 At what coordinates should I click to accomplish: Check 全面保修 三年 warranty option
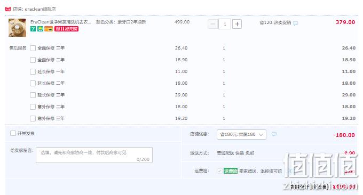point(33,48)
